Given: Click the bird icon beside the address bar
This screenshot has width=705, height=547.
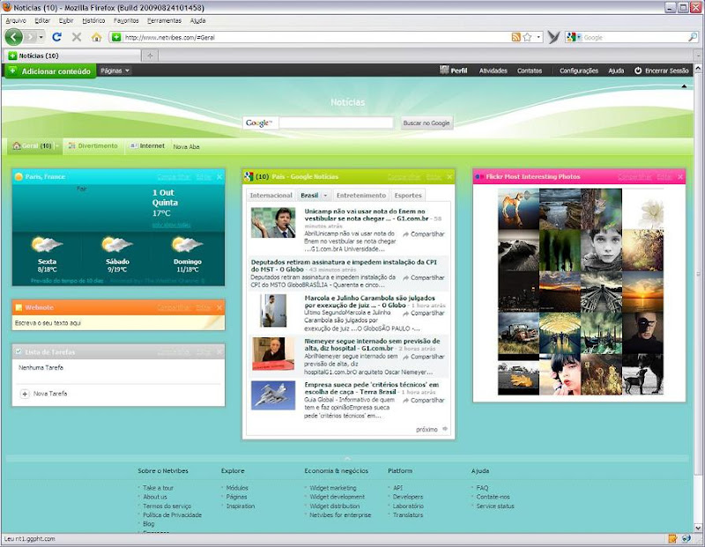Looking at the screenshot, I should pyautogui.click(x=554, y=37).
